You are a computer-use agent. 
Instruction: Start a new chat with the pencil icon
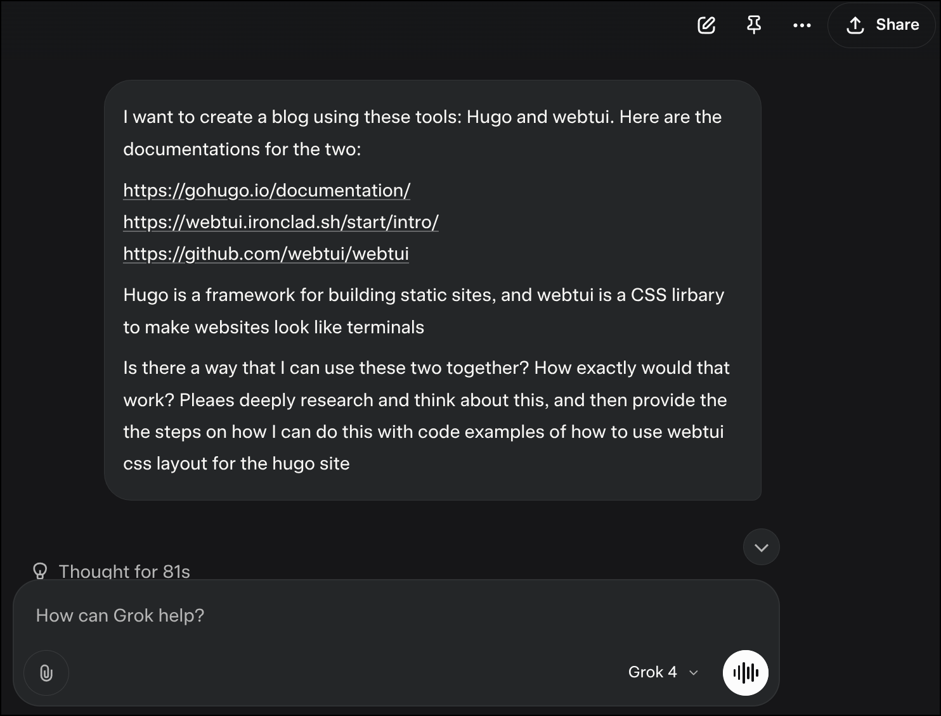coord(706,25)
